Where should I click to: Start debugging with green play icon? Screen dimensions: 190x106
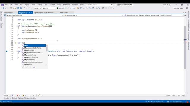[x=58, y=8]
